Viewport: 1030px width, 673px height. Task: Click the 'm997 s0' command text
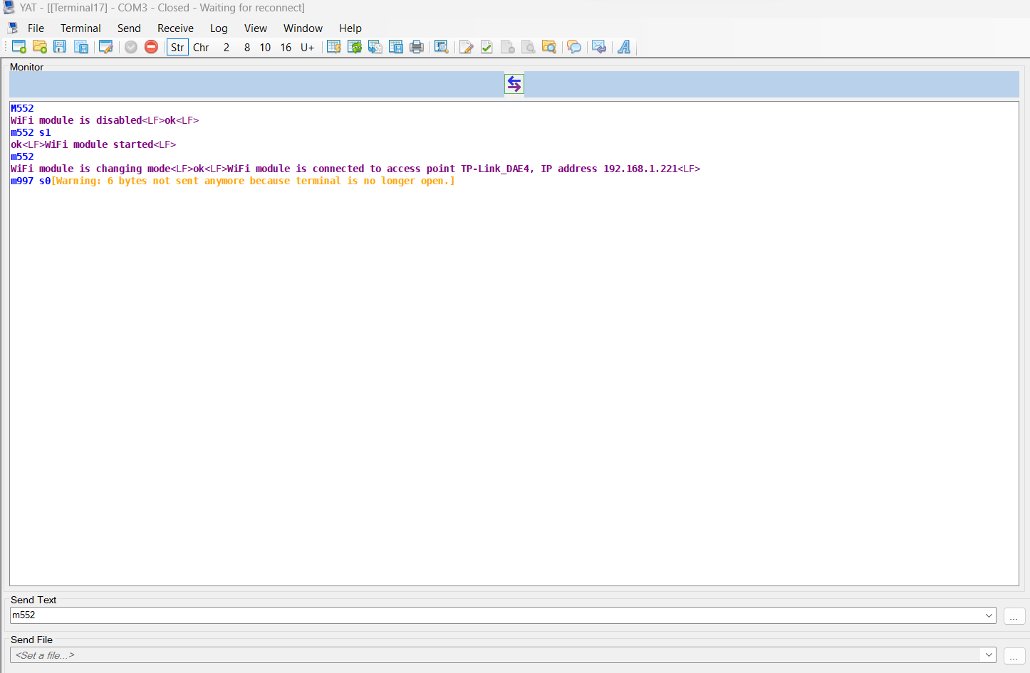coord(31,181)
